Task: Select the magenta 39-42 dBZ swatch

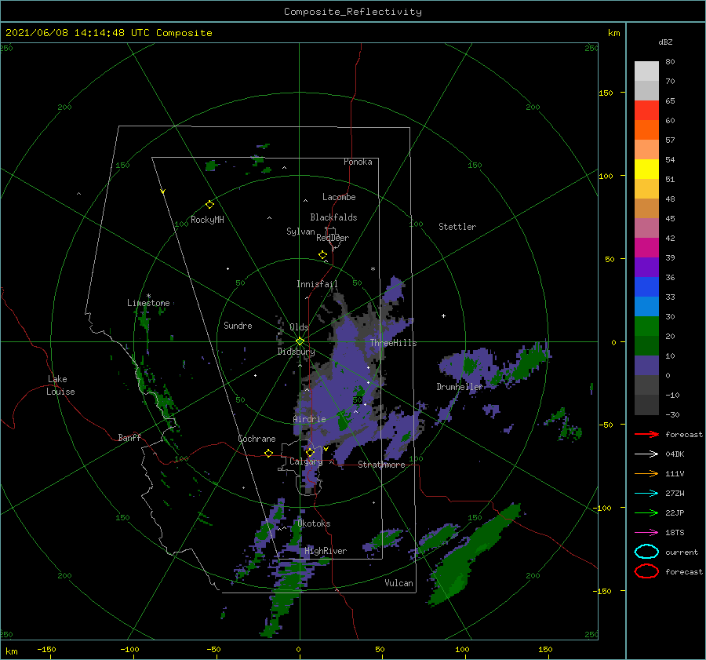Action: pyautogui.click(x=646, y=248)
